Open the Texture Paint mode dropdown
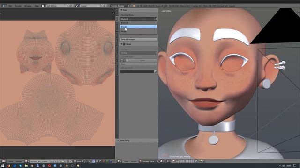 [x=149, y=161]
